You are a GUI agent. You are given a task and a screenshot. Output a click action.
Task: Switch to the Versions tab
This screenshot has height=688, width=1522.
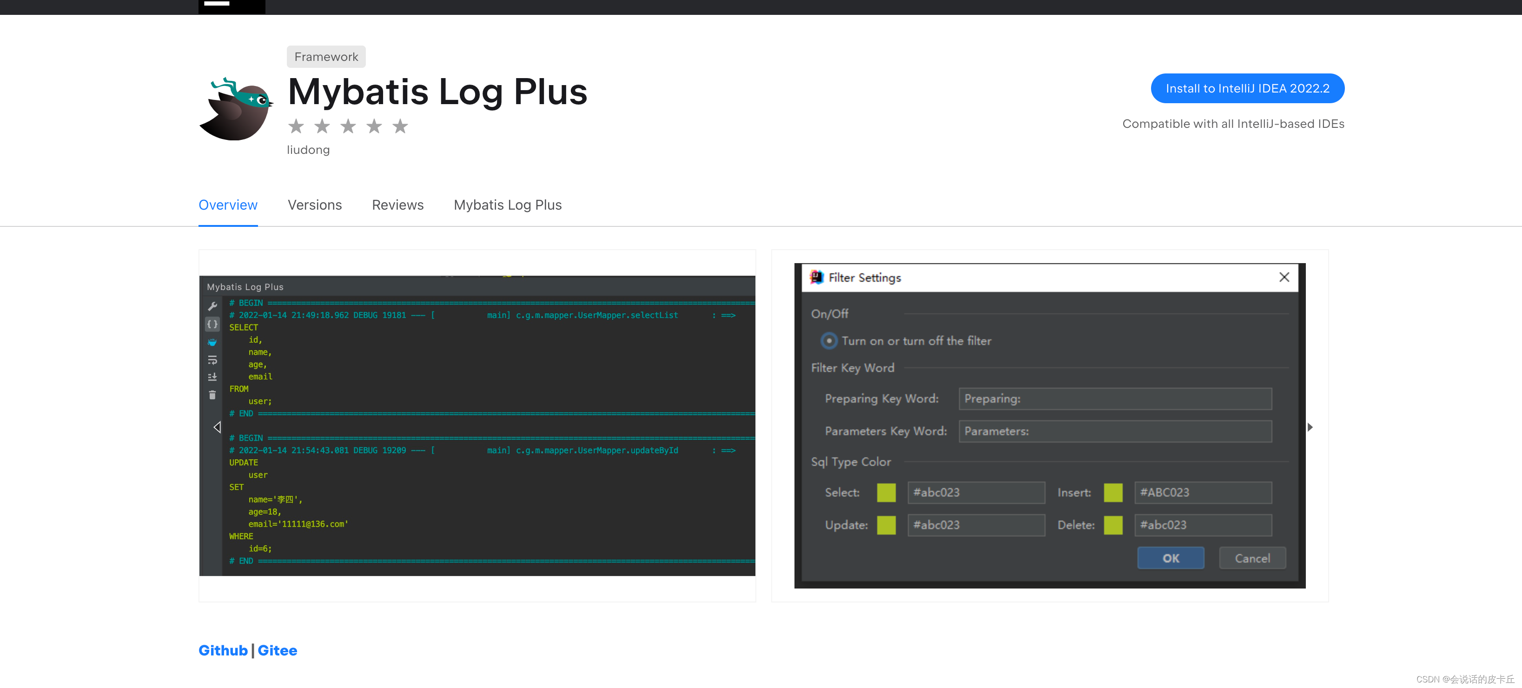click(315, 205)
